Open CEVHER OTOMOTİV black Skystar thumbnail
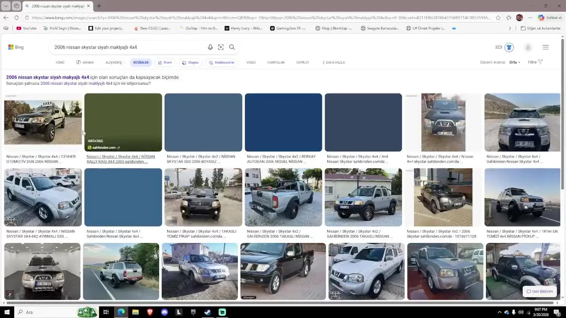Viewport: 566px width, 318px height. pos(43,122)
